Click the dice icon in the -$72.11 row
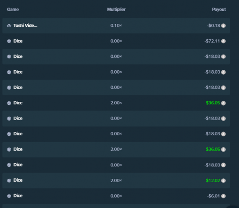This screenshot has height=208, width=239. click(9, 41)
